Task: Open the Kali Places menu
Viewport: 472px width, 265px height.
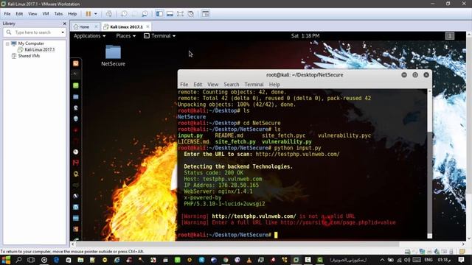Action: click(x=126, y=36)
